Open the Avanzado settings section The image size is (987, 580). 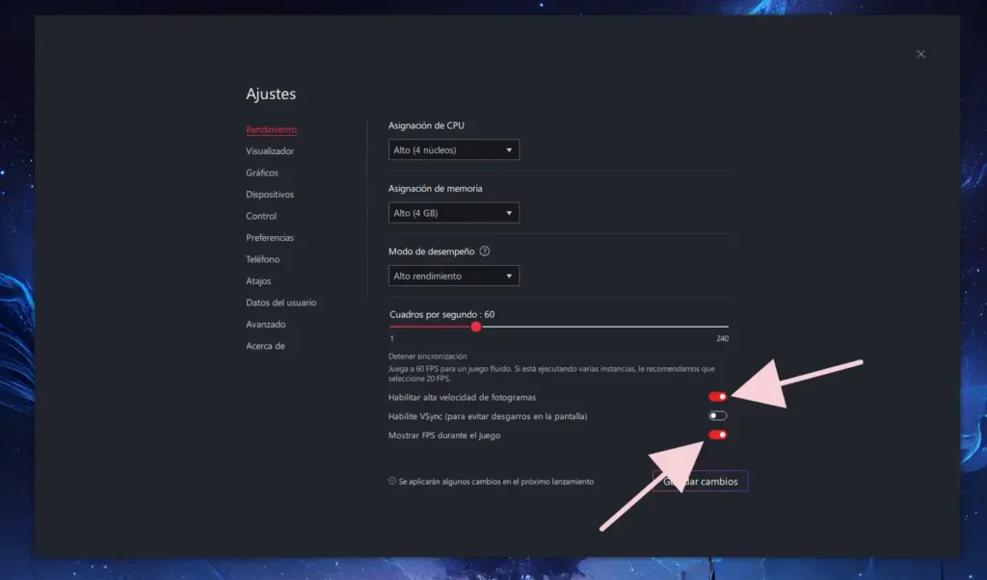(x=265, y=325)
